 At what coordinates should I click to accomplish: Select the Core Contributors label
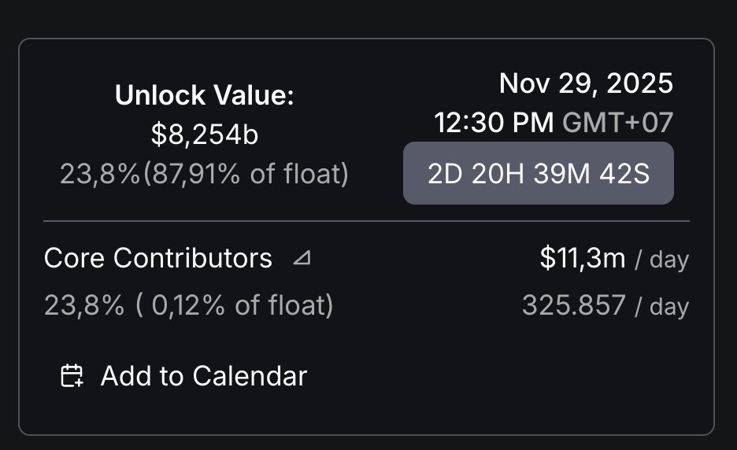pos(158,258)
